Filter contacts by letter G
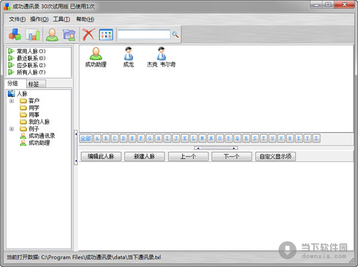358x267 pixels. [150, 138]
